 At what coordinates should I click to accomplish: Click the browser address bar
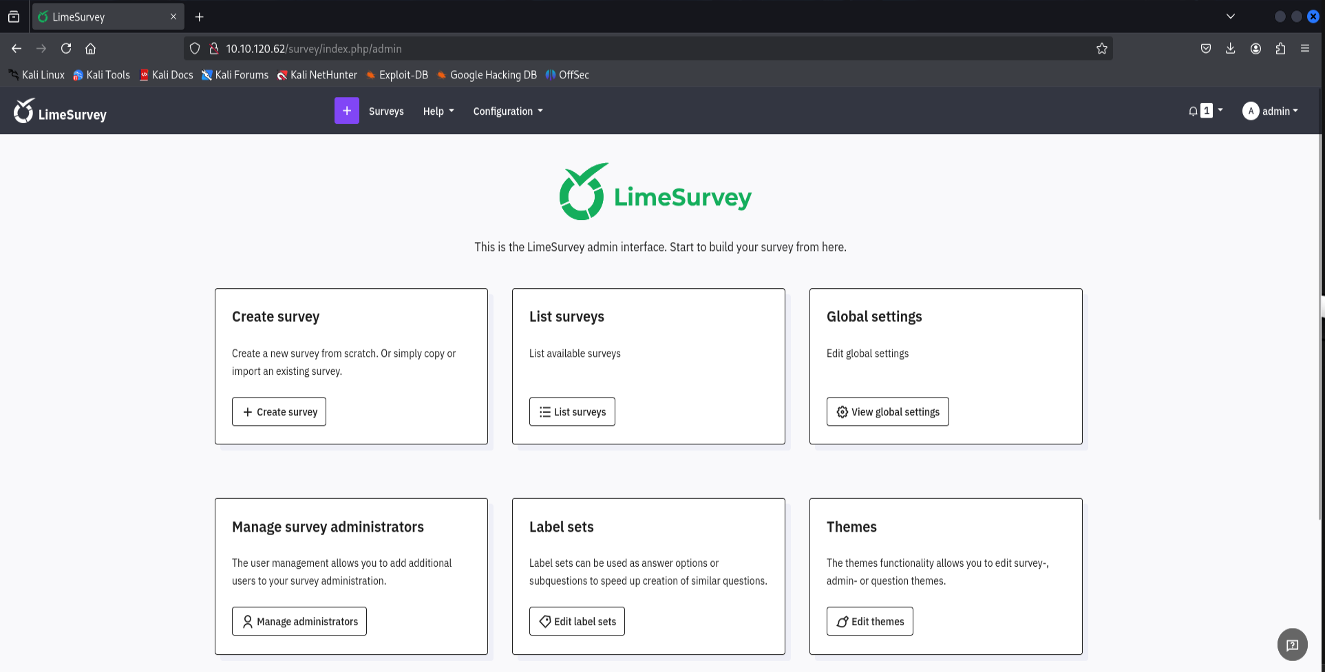point(648,49)
